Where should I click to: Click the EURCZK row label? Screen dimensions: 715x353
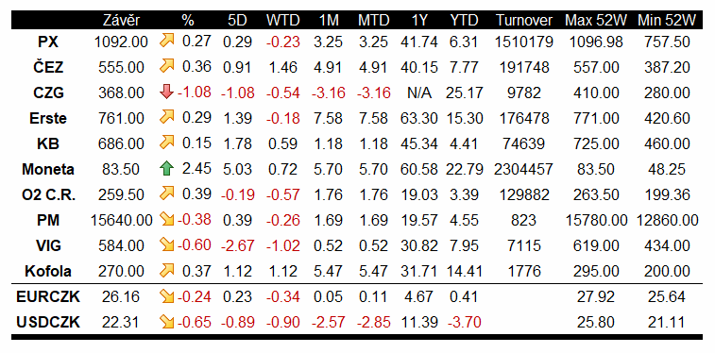click(x=48, y=297)
